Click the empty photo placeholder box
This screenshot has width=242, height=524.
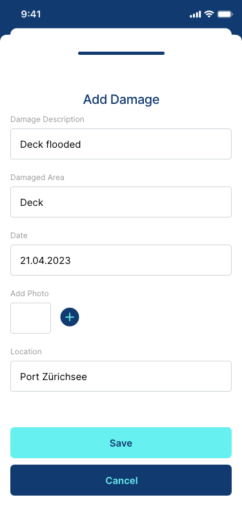coord(31,318)
